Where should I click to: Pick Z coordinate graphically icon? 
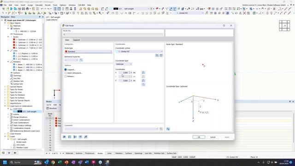pos(143,81)
